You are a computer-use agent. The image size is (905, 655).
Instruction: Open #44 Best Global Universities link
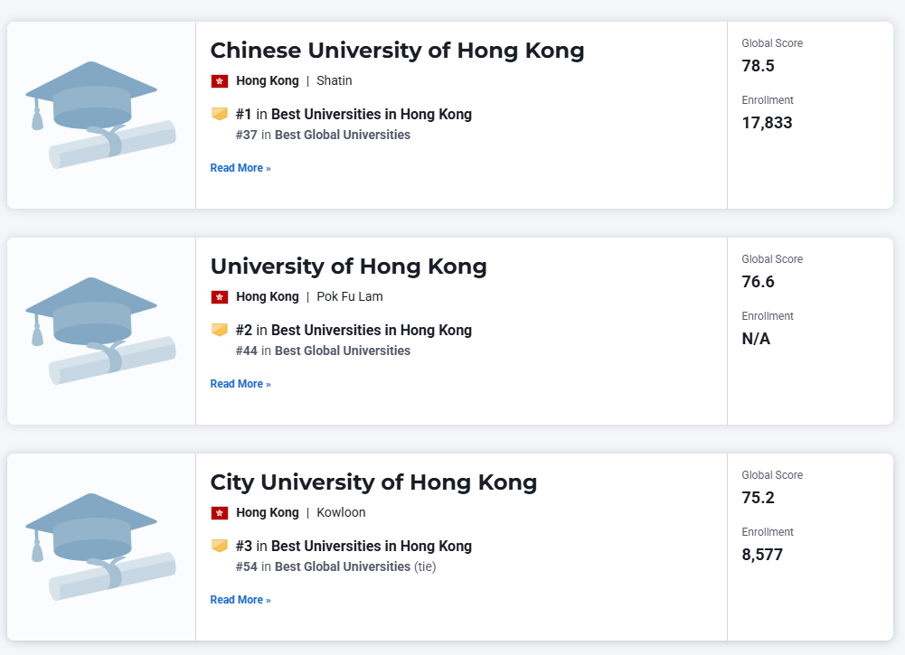tap(342, 351)
